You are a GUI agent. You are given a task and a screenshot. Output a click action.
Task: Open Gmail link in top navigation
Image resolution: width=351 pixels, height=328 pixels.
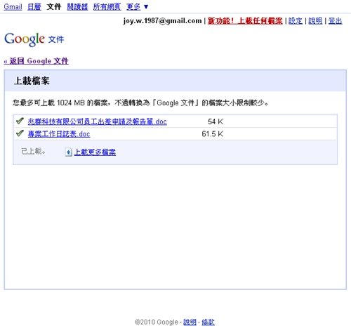pyautogui.click(x=13, y=7)
